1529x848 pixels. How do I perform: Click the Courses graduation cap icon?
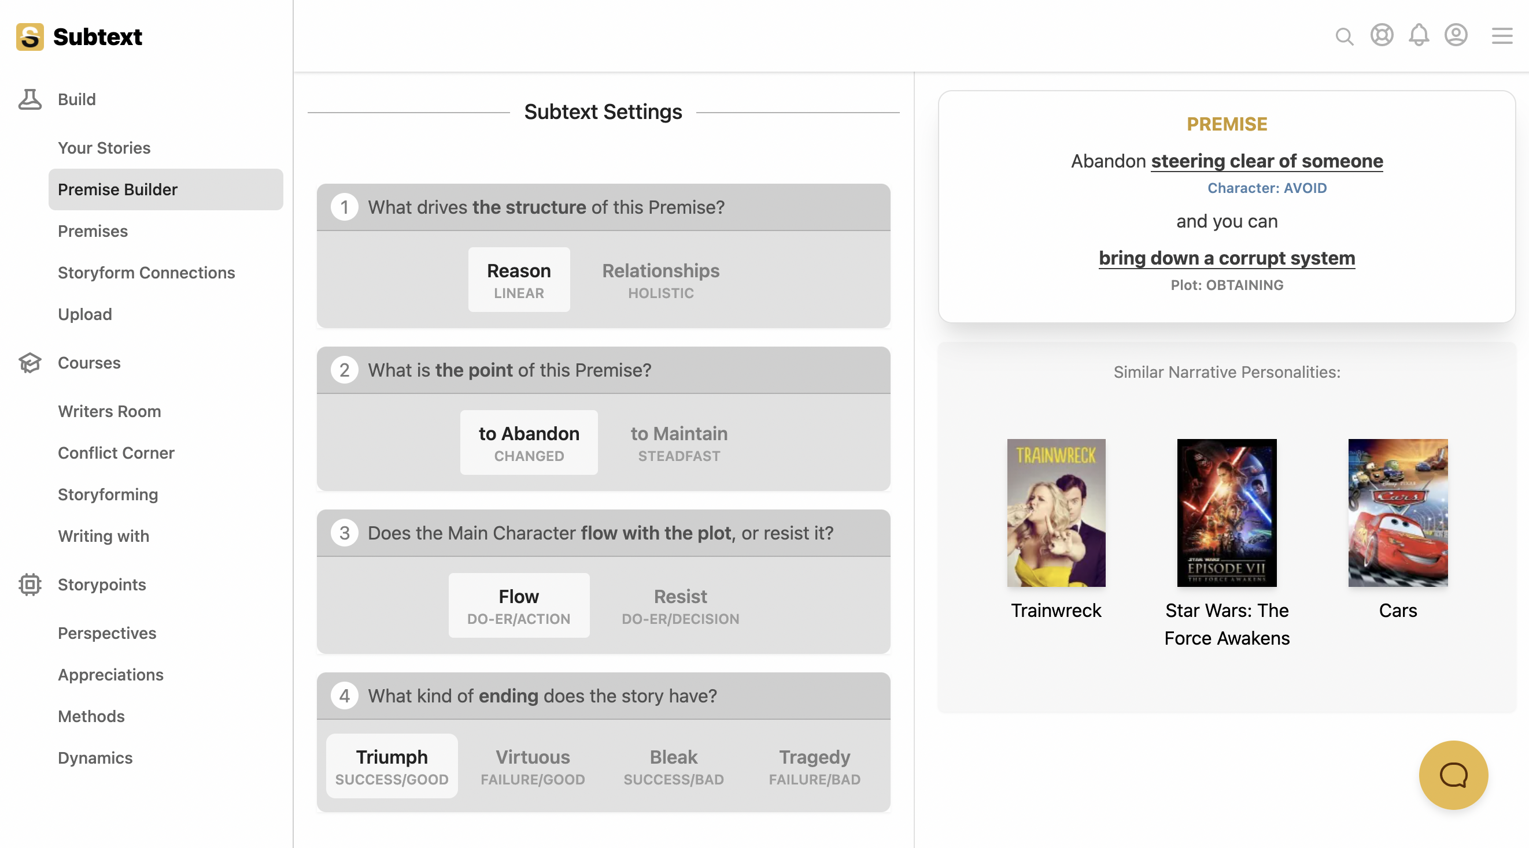tap(29, 363)
